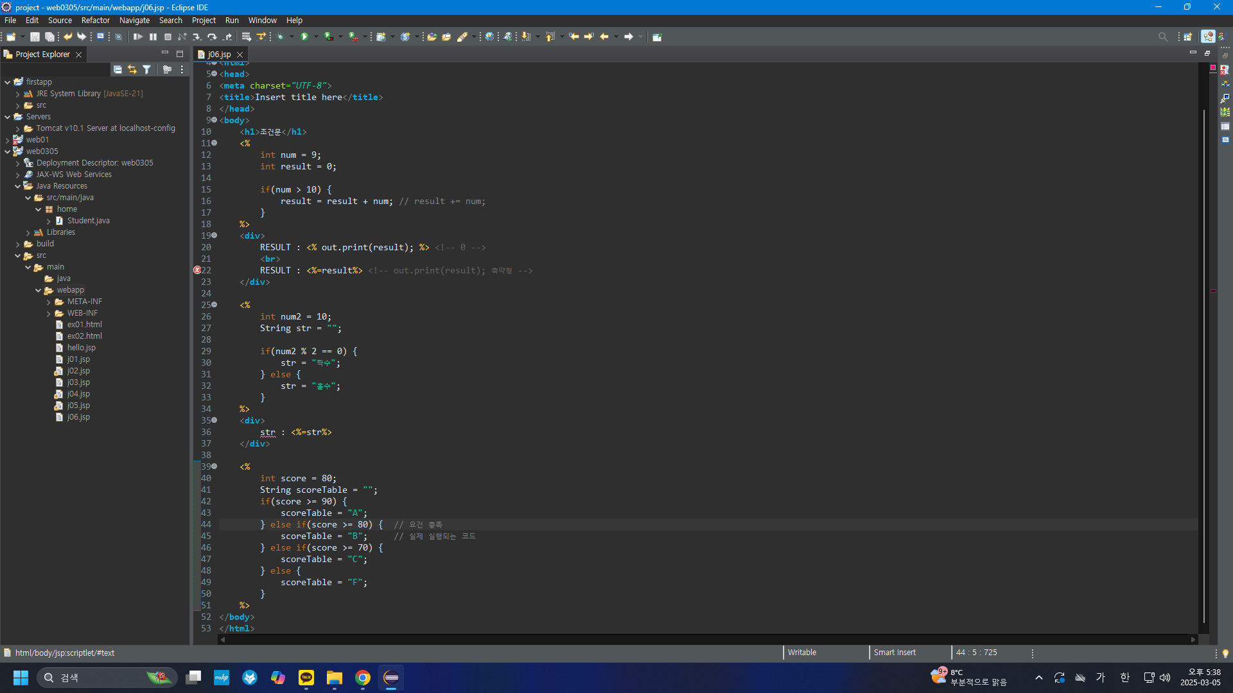Click the Save toolbar icon
This screenshot has width=1233, height=693.
[35, 37]
